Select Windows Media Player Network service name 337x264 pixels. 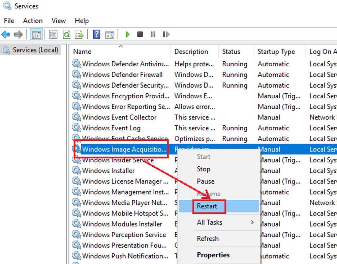pyautogui.click(x=124, y=203)
